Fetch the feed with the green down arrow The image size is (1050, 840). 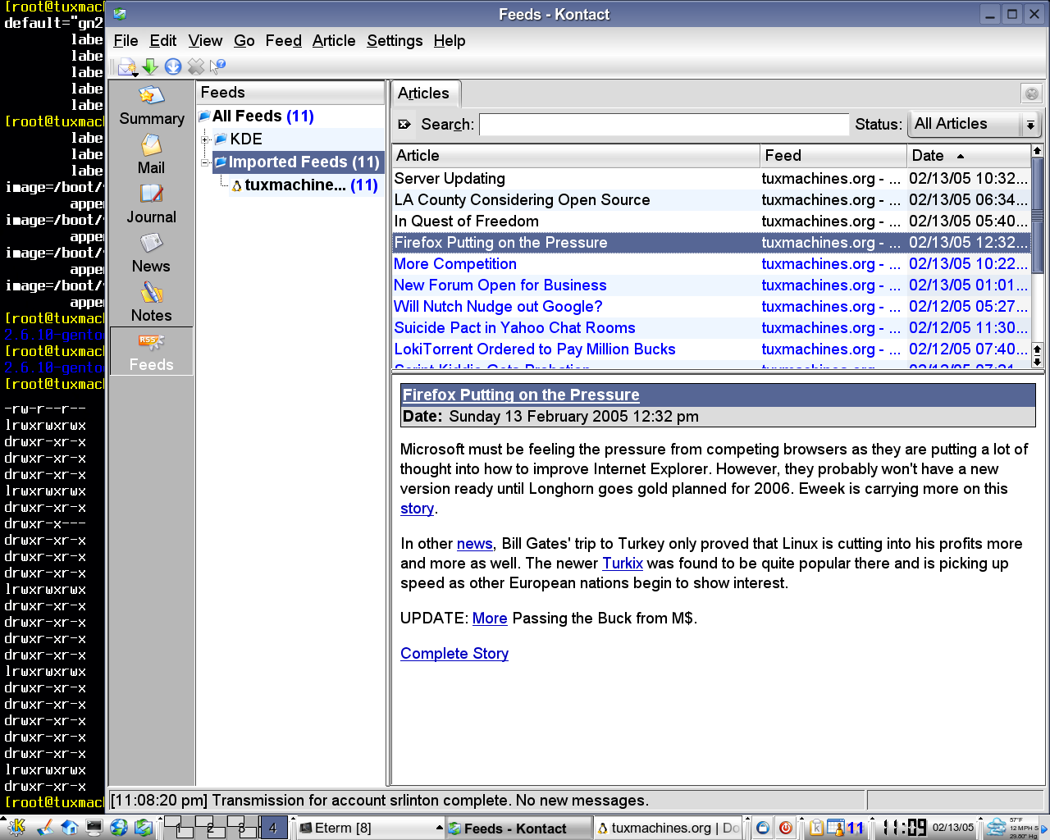pyautogui.click(x=150, y=66)
